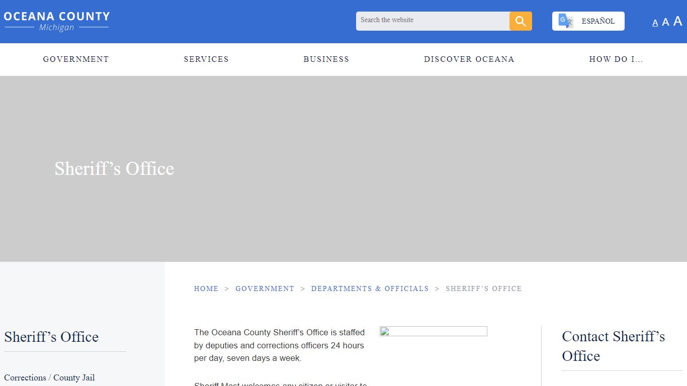The image size is (687, 386).
Task: Select the largest font size A
Action: 677,21
